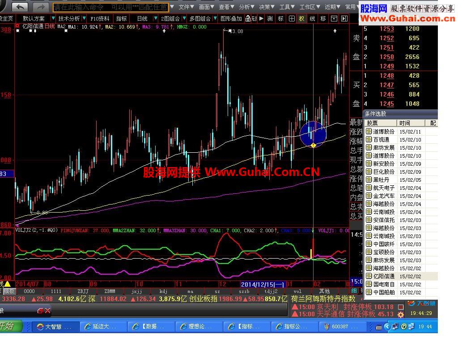
Task: Click the 百视通 row icon
Action: pyautogui.click(x=369, y=139)
